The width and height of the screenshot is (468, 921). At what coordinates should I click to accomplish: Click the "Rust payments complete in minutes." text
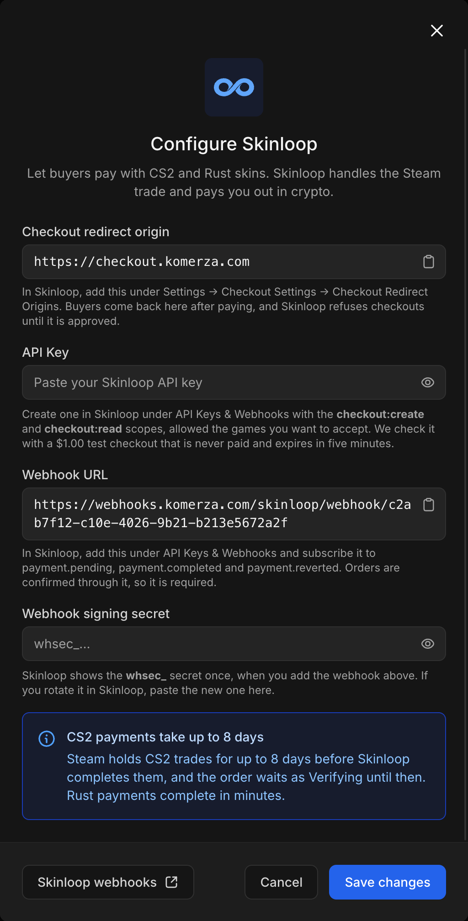click(x=176, y=795)
